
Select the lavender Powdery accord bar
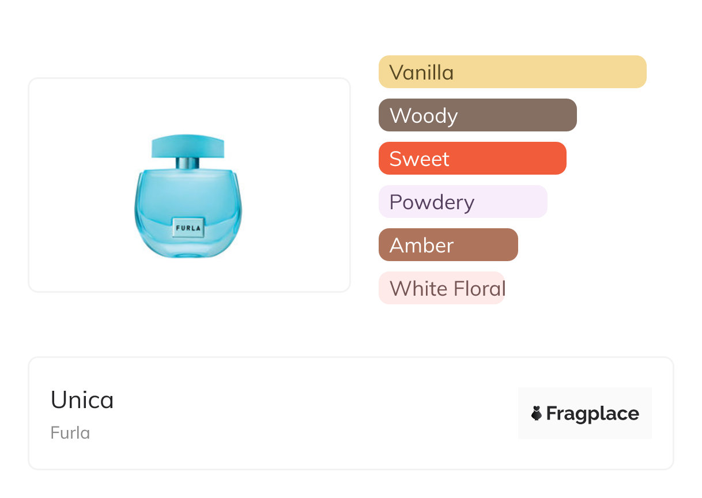click(x=507, y=202)
